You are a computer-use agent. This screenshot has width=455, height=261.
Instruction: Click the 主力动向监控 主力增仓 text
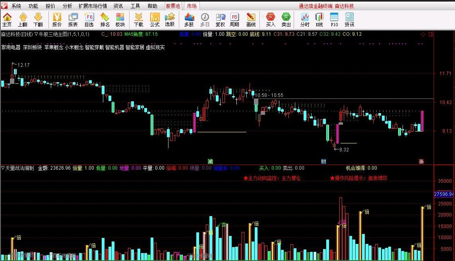tap(272, 178)
